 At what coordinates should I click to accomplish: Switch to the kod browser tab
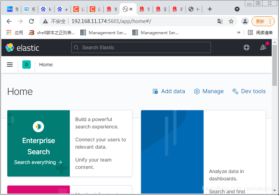13,9
